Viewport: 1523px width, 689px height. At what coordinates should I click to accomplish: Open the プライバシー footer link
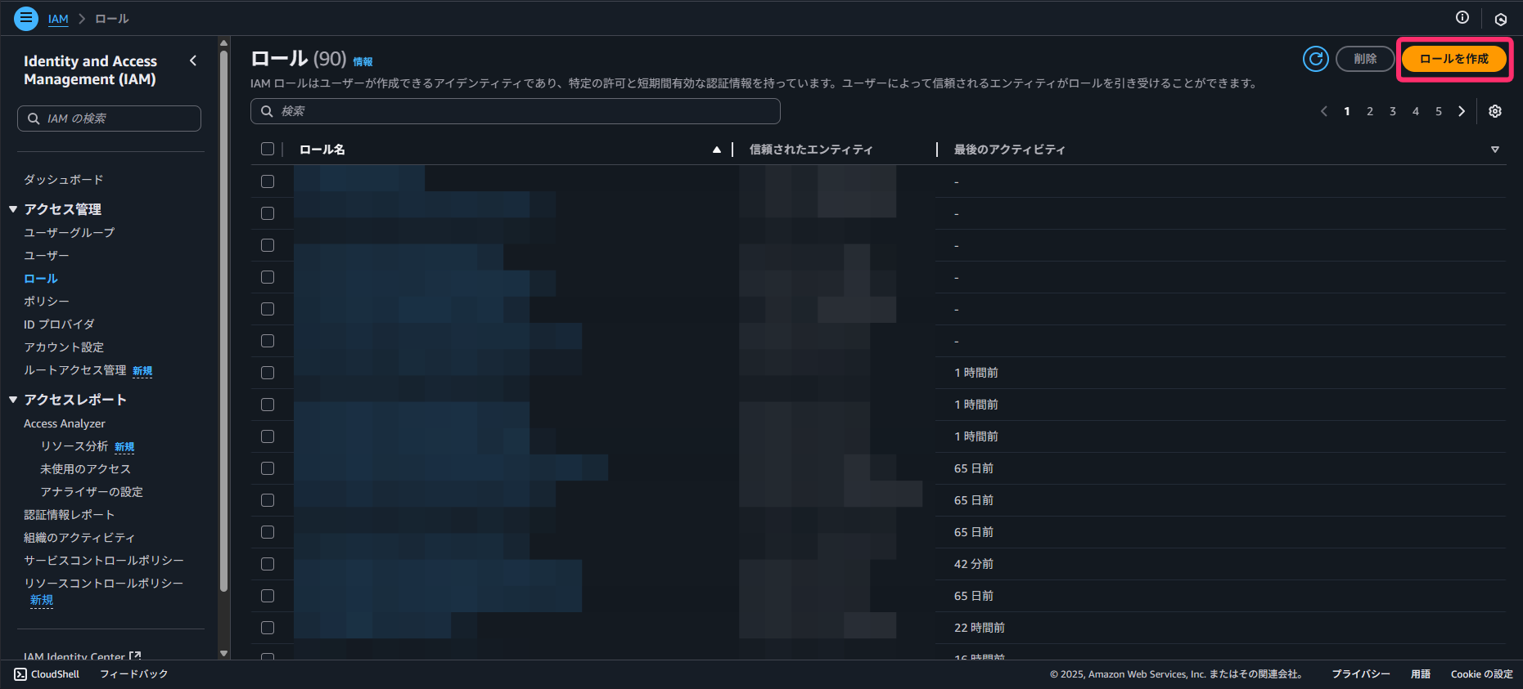[x=1361, y=674]
